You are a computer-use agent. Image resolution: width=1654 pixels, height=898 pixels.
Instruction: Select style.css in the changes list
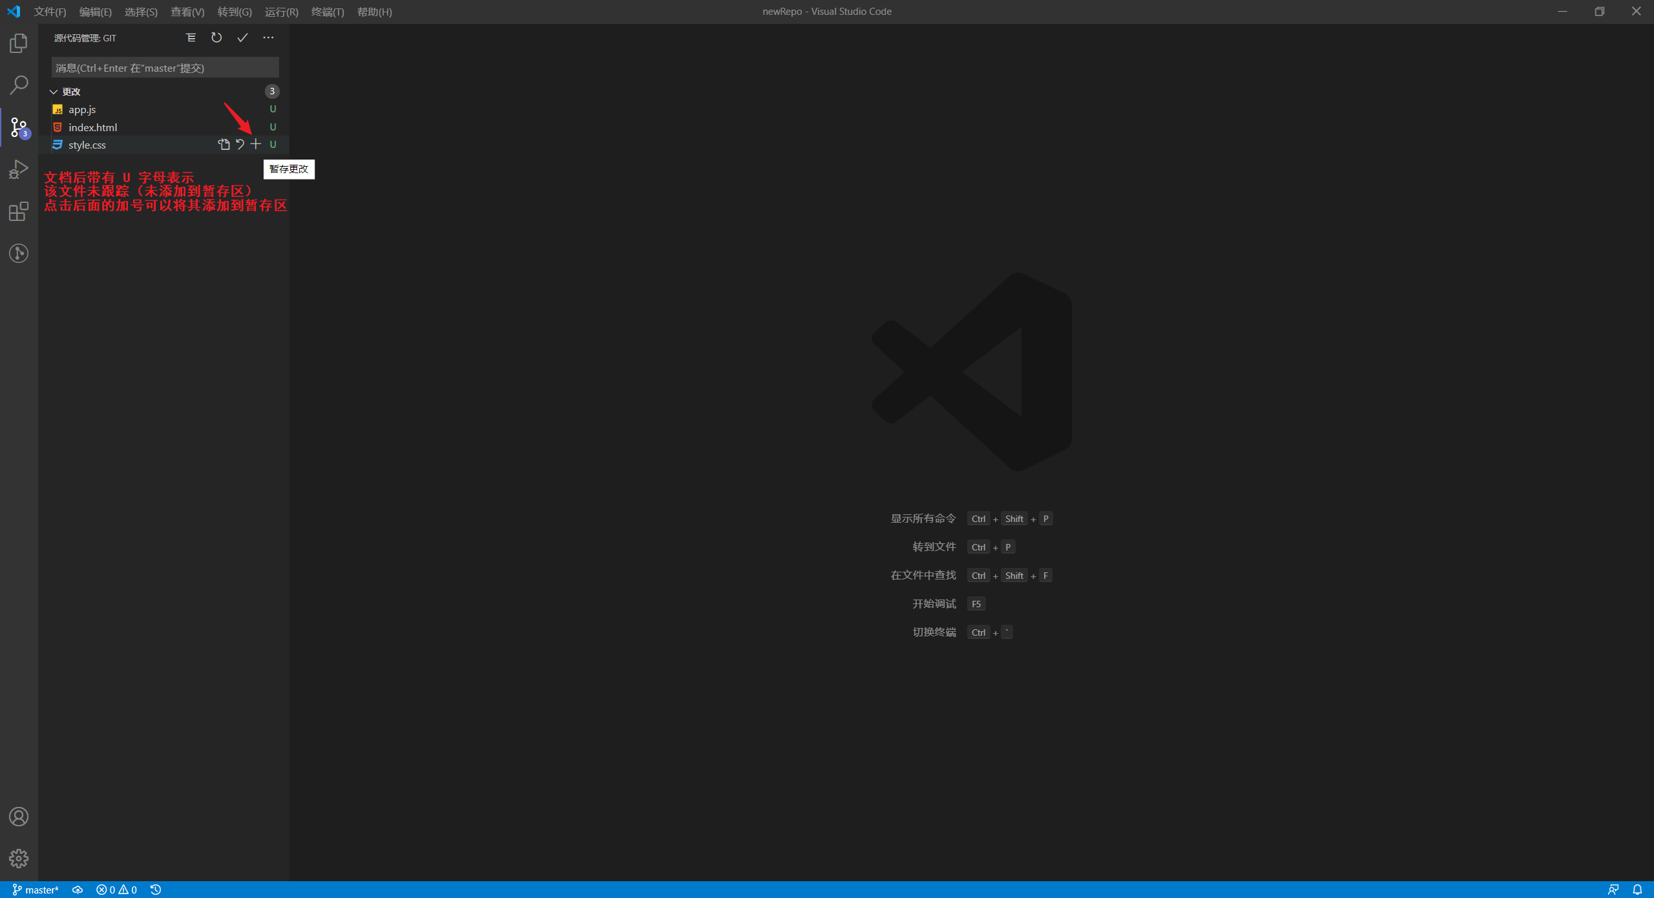pyautogui.click(x=164, y=145)
